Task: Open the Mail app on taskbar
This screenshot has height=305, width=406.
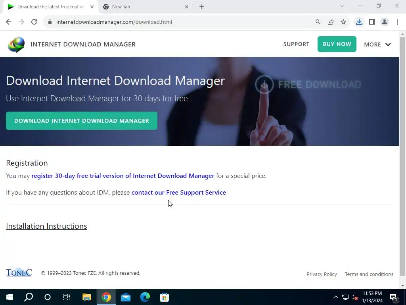Action: click(126, 297)
